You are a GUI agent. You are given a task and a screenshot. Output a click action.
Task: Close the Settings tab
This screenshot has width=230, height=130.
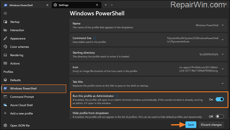point(97,5)
